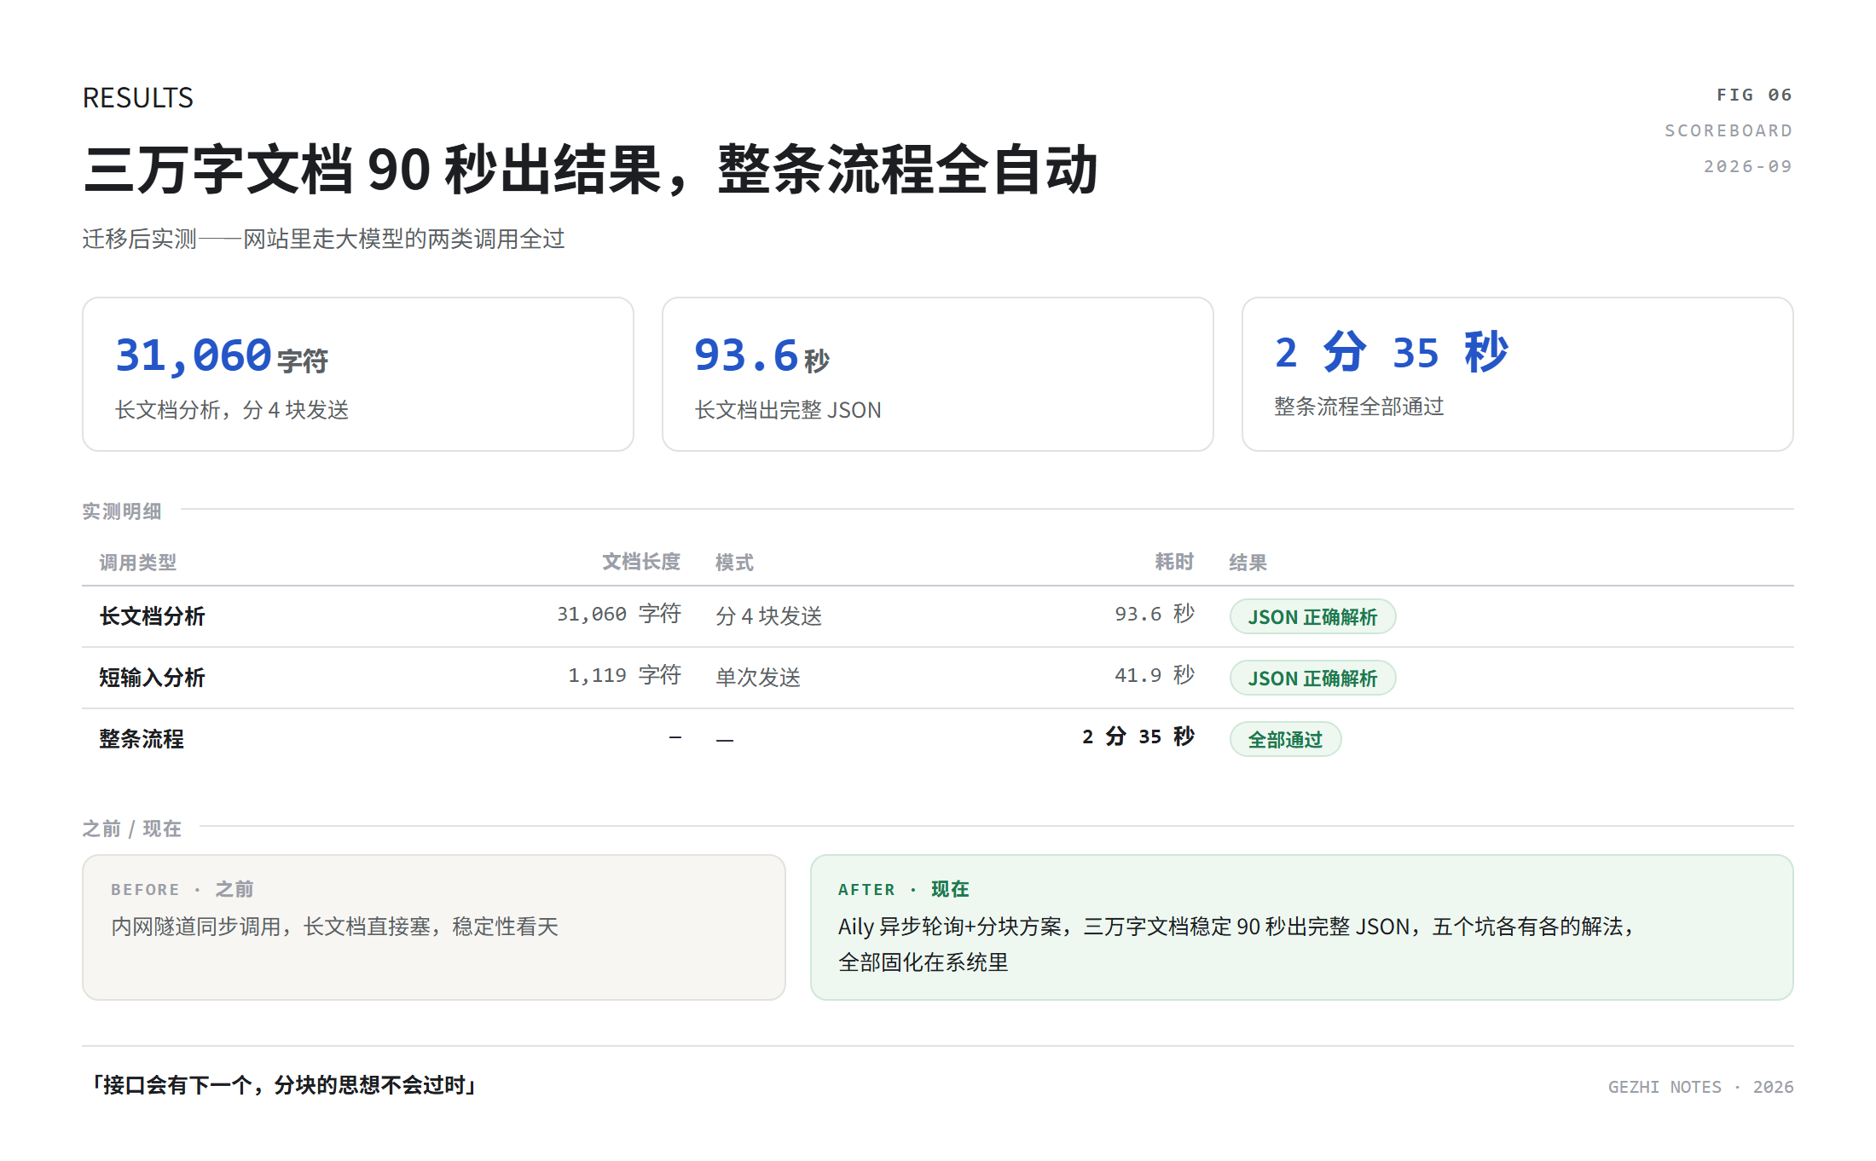Click JSON 正确解析 badge in 短输入分析 row
The image size is (1876, 1161).
click(x=1312, y=678)
